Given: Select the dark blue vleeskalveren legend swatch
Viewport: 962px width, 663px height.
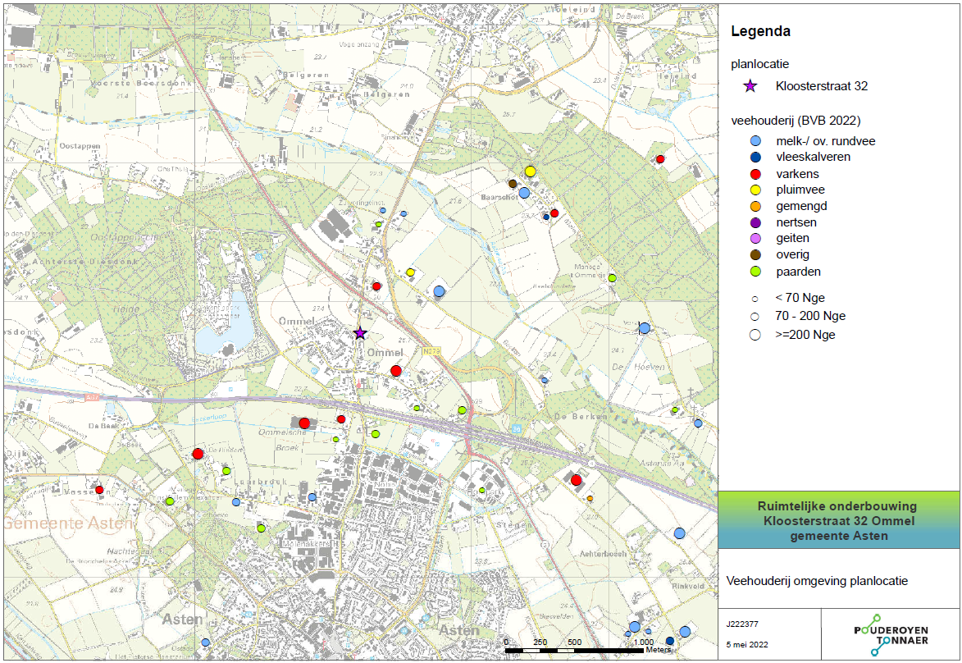Looking at the screenshot, I should point(755,157).
